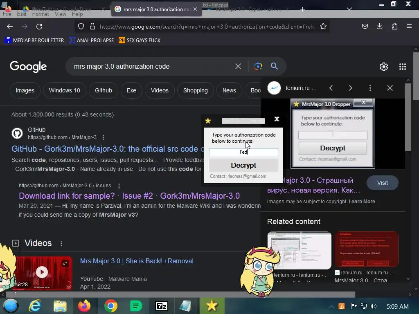
Task: Show previous image in lenium.ru panel
Action: point(331,88)
